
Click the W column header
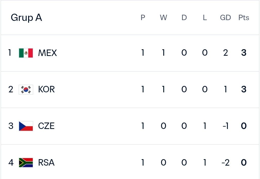(164, 18)
